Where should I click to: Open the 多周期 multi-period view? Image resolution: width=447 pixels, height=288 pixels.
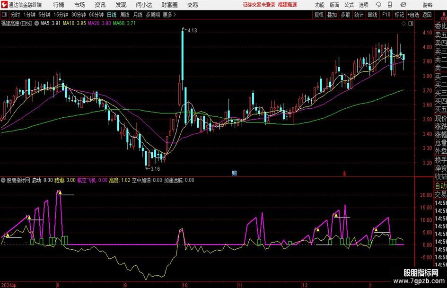point(153,15)
